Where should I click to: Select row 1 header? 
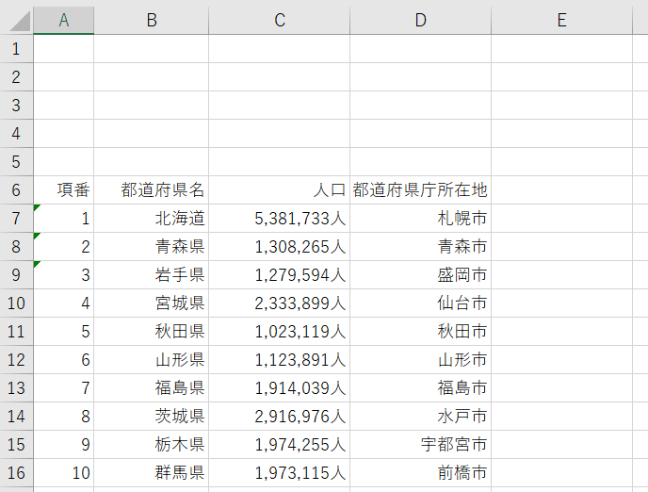click(x=16, y=48)
